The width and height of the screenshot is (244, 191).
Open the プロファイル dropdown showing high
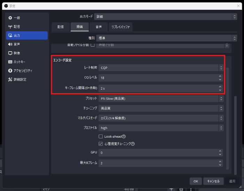[161, 128]
